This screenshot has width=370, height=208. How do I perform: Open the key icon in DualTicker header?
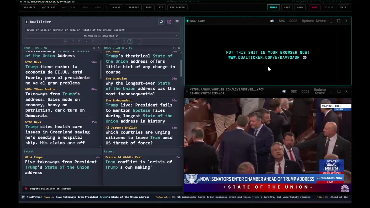(161, 22)
